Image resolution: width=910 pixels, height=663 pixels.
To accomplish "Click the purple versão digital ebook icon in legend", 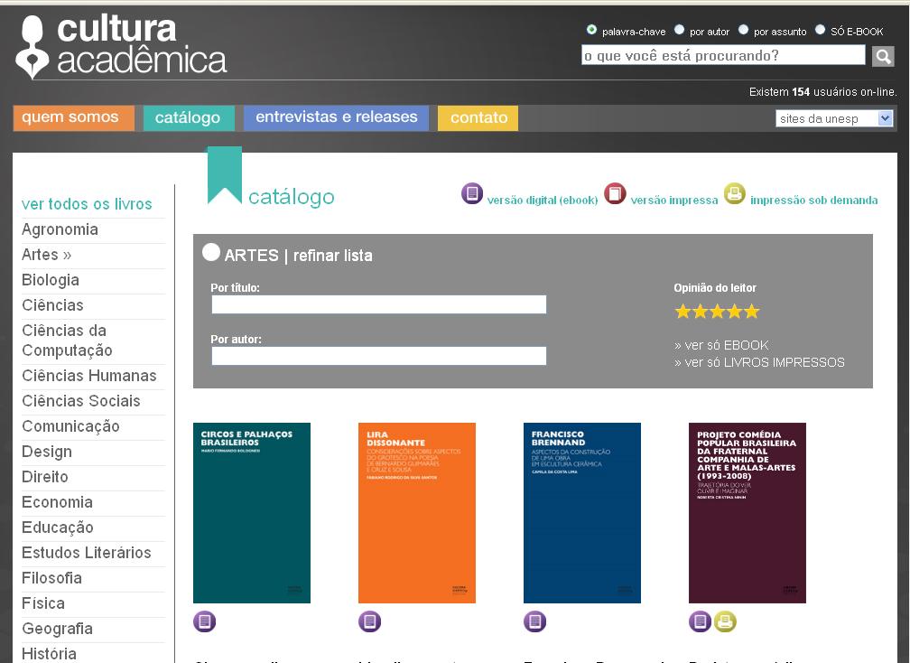I will pos(472,193).
